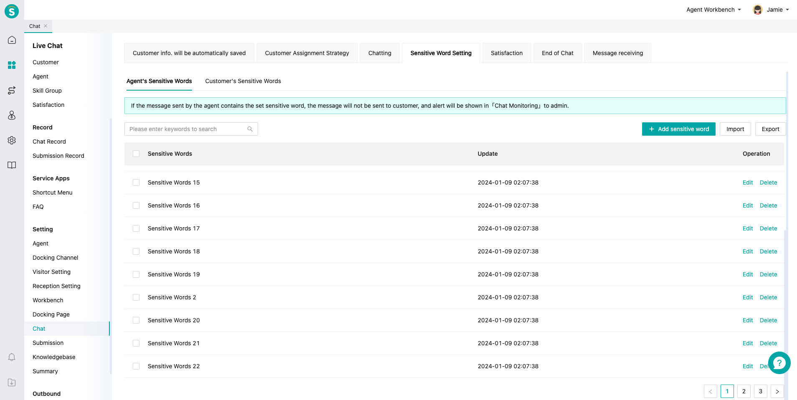Open the agent person icon in left rail
The height and width of the screenshot is (400, 797).
[x=12, y=115]
